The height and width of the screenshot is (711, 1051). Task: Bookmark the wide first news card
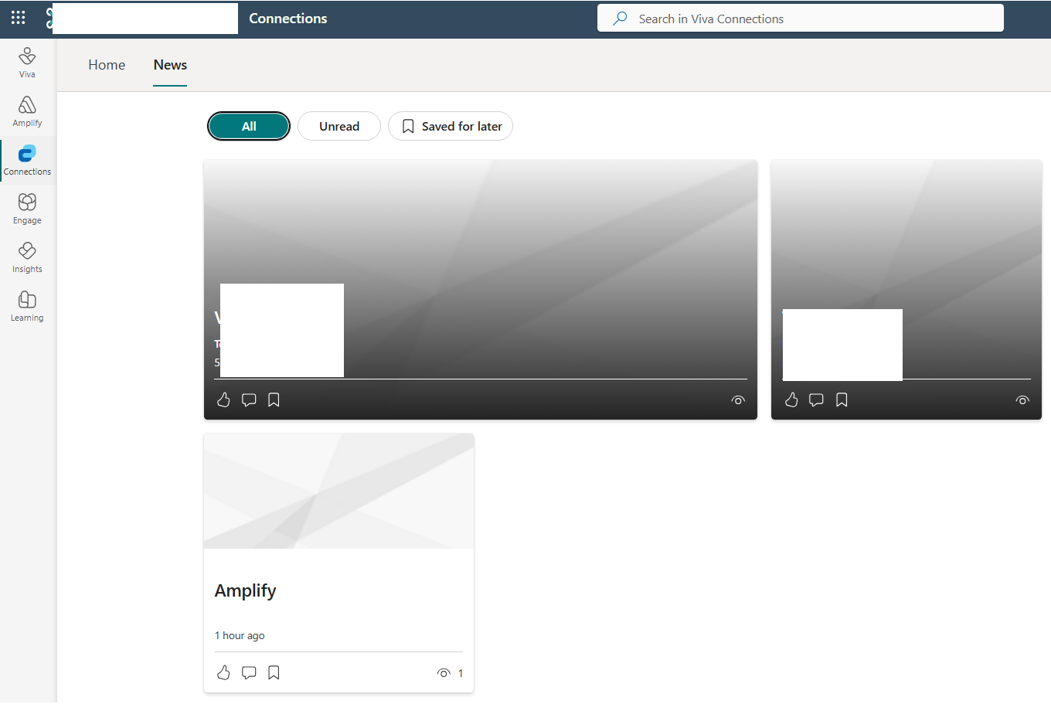pos(274,400)
